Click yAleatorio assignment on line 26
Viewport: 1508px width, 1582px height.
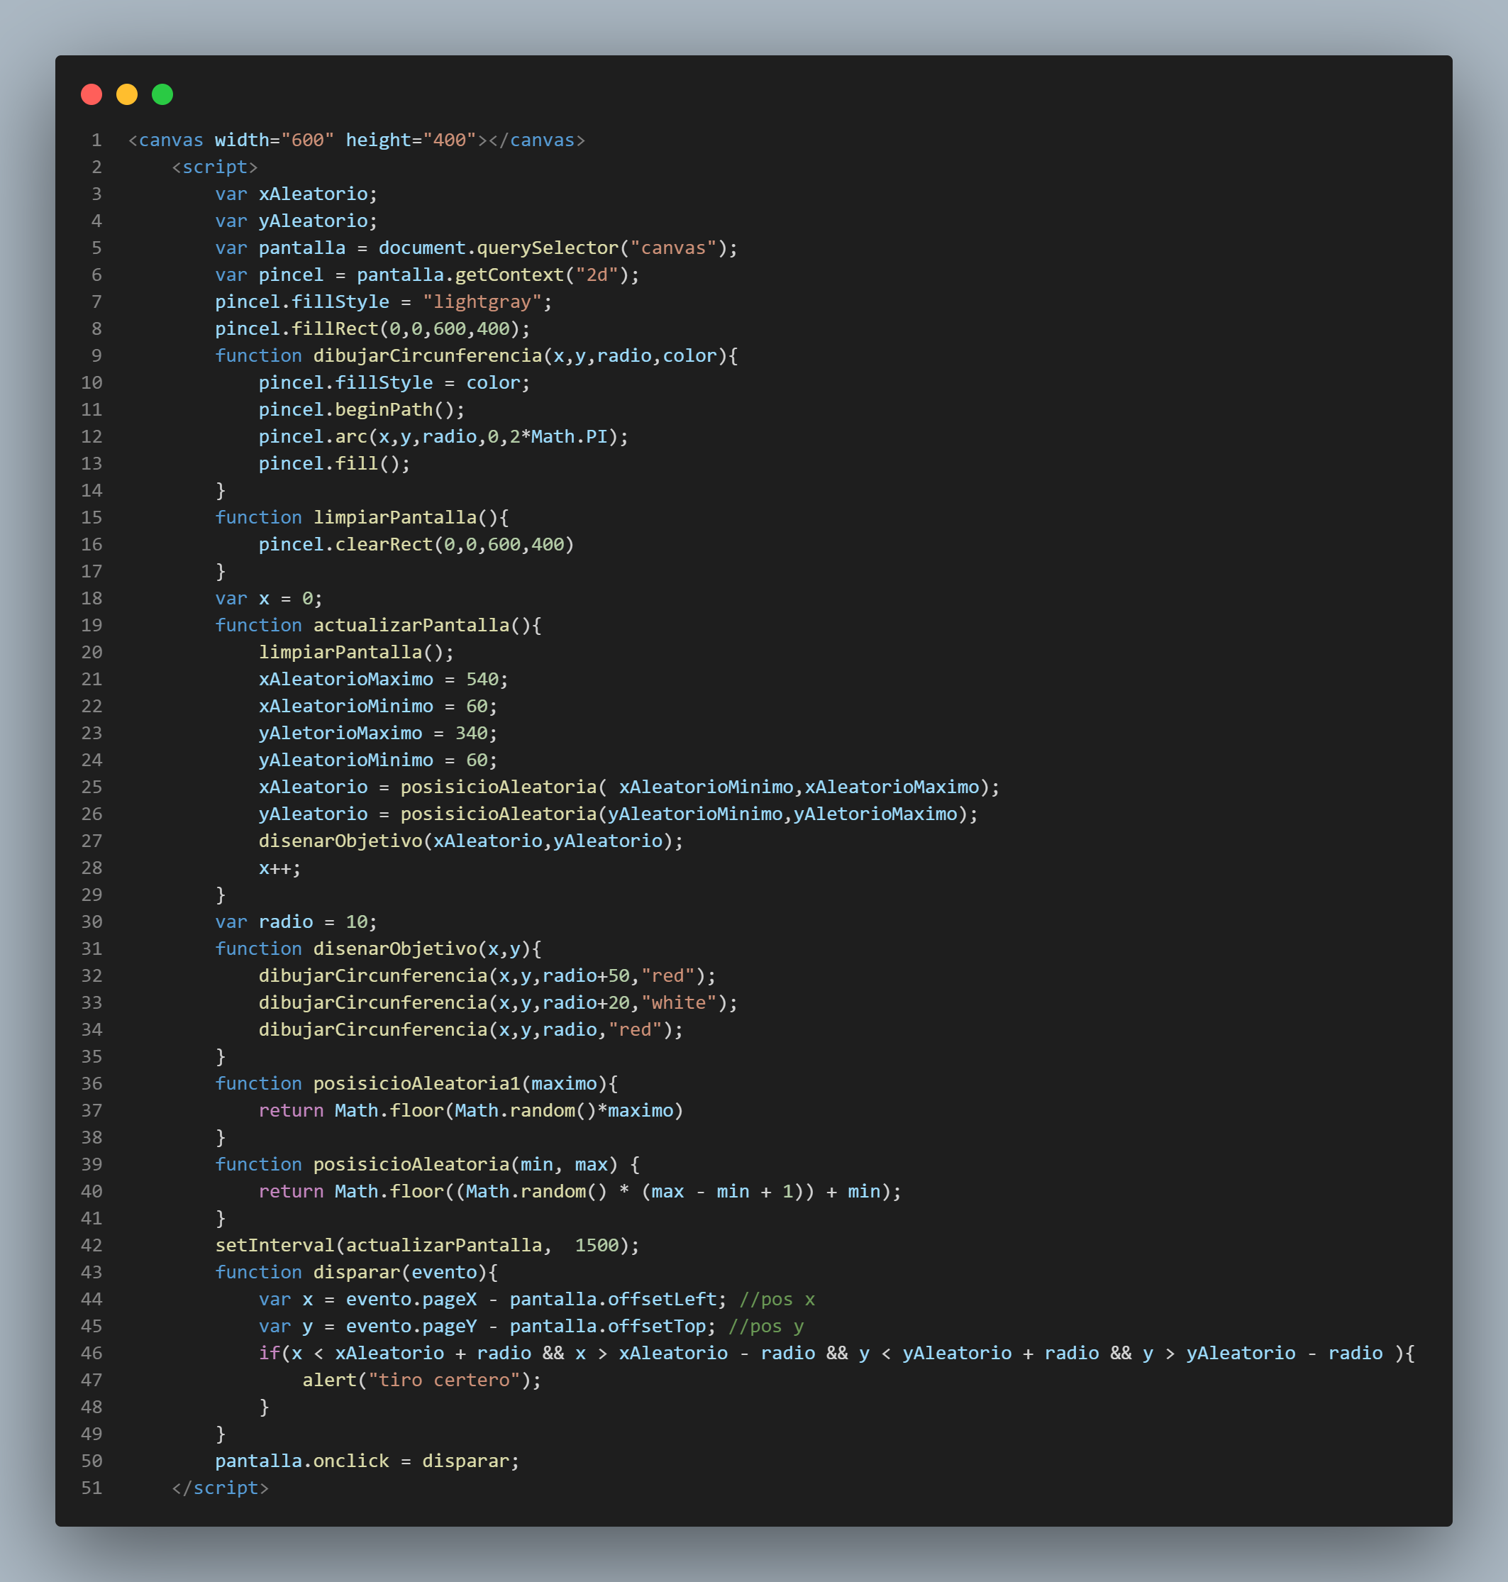[x=618, y=814]
